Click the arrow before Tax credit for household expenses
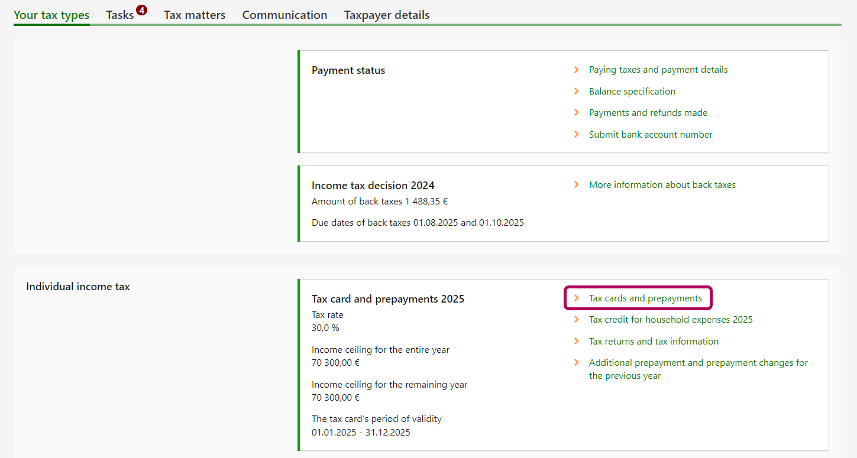The image size is (857, 458). click(576, 320)
